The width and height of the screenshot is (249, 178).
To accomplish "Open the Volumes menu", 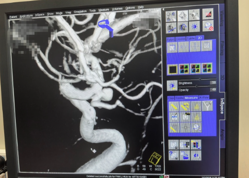I will [117, 9].
